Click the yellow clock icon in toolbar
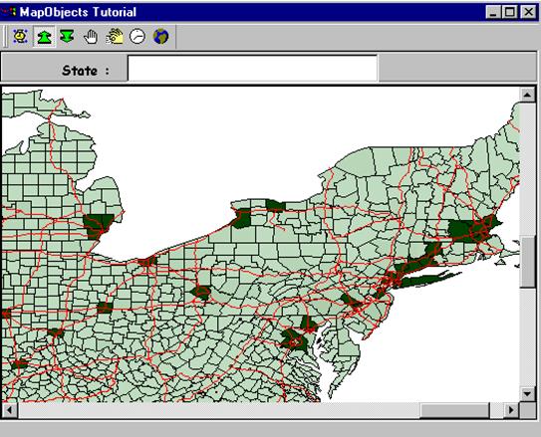Screen dimensions: 541x437 tap(20, 36)
